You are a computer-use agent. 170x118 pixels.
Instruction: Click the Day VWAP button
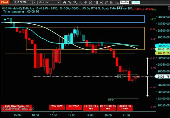coord(74,107)
